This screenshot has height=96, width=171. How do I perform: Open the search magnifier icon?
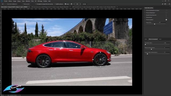163,4
